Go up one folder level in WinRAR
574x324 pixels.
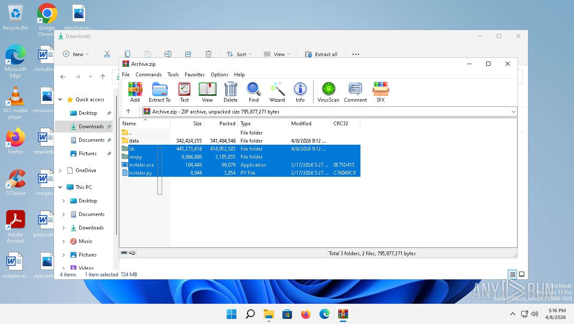pos(128,111)
